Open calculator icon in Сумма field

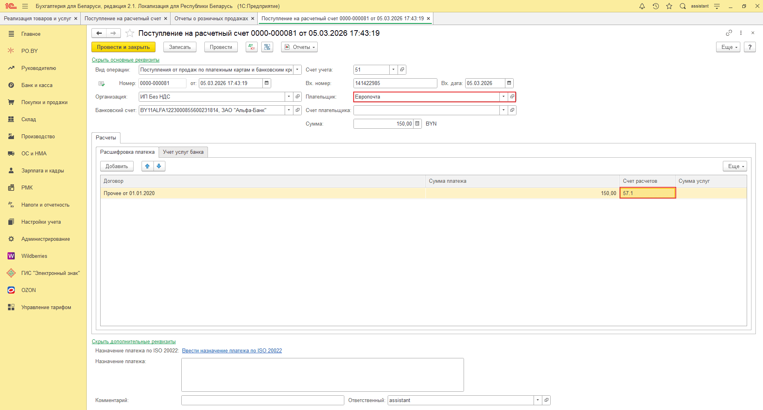pos(417,124)
